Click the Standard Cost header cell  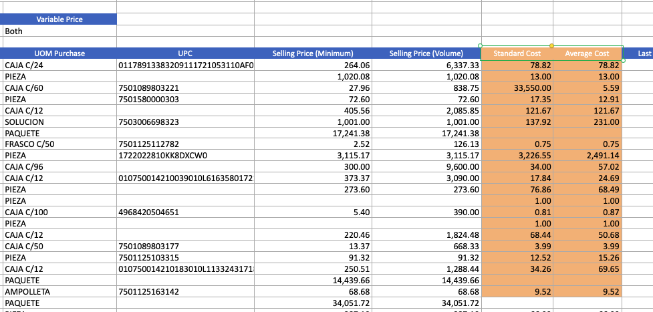pos(517,53)
